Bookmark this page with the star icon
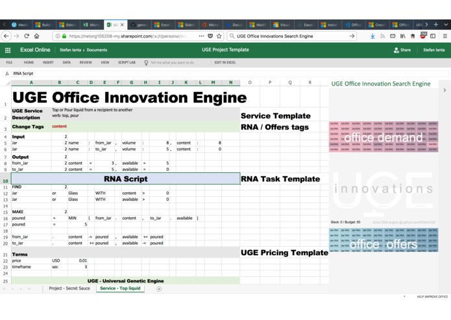This screenshot has width=451, height=320. (219, 36)
